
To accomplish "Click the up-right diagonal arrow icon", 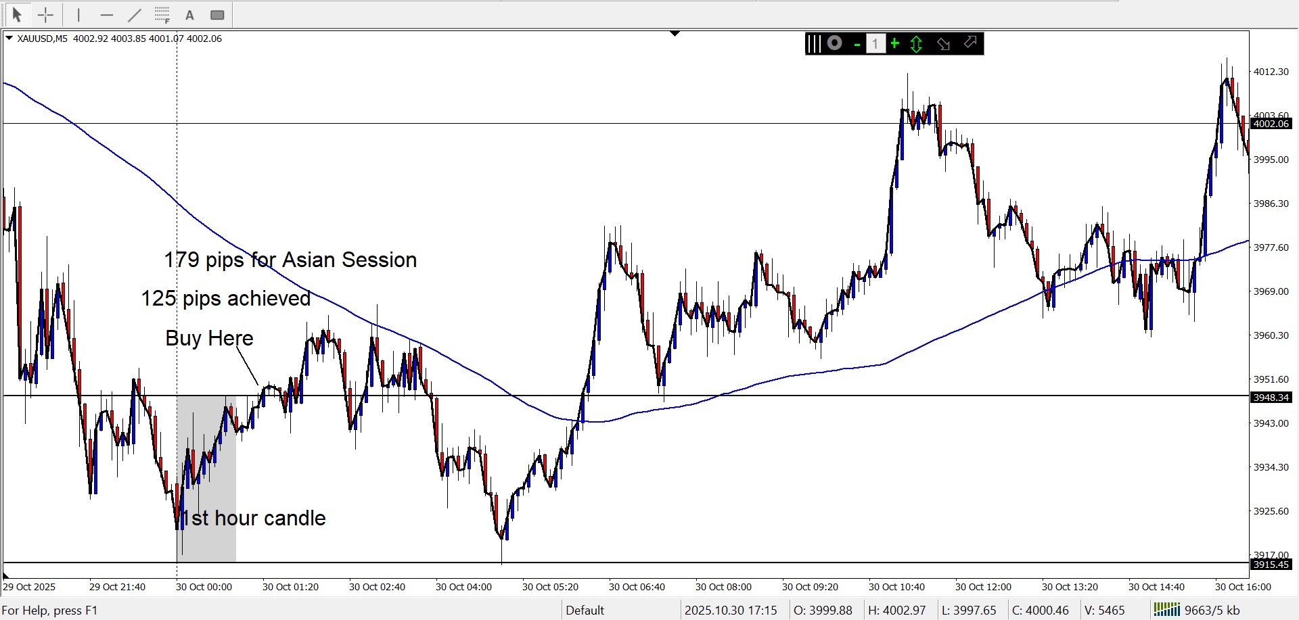I will tap(970, 43).
